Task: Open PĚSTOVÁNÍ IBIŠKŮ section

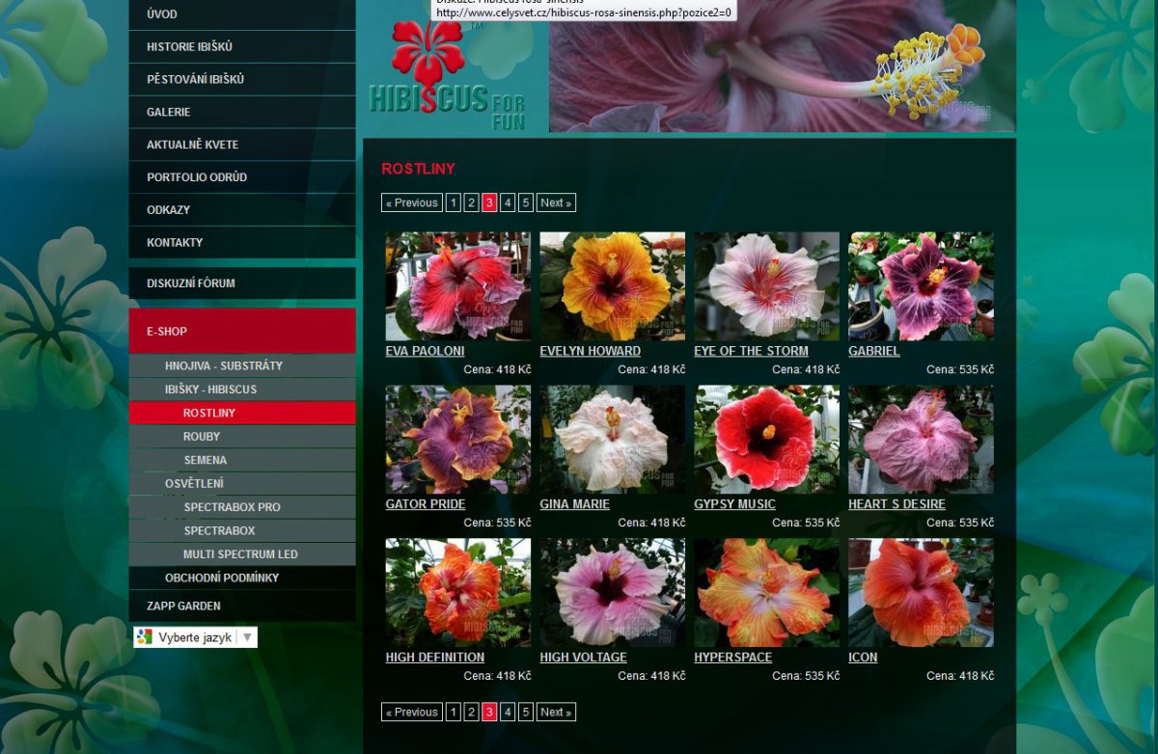Action: click(242, 79)
